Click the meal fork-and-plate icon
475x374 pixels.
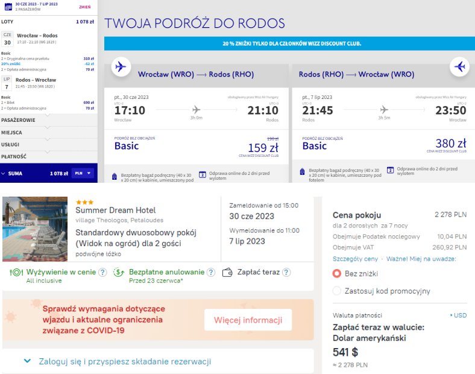click(x=16, y=273)
